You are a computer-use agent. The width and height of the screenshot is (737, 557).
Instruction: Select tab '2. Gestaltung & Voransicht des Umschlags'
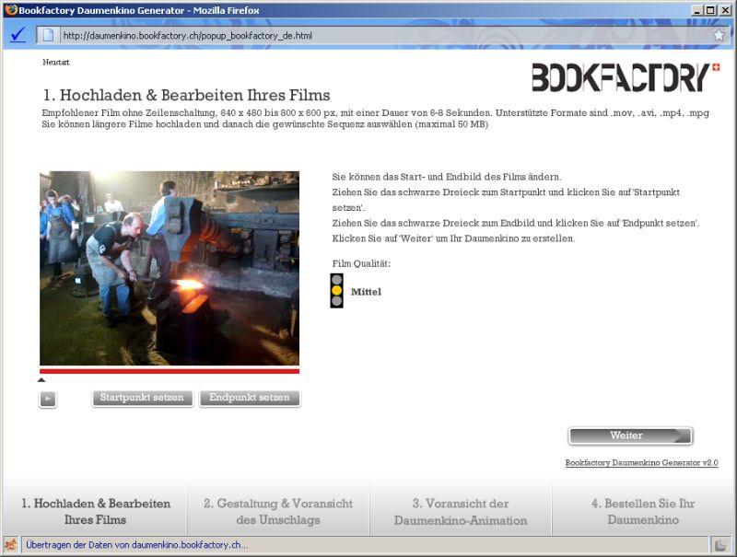coord(278,512)
